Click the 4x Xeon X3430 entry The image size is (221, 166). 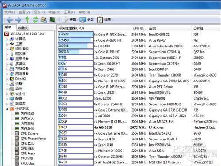click(105, 139)
